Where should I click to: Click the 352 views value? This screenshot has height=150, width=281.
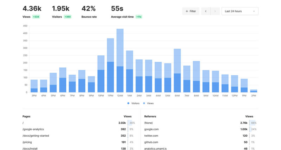tap(123, 136)
